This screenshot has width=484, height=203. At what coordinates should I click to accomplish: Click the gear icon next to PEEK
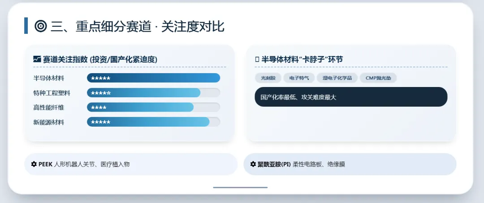pos(34,164)
